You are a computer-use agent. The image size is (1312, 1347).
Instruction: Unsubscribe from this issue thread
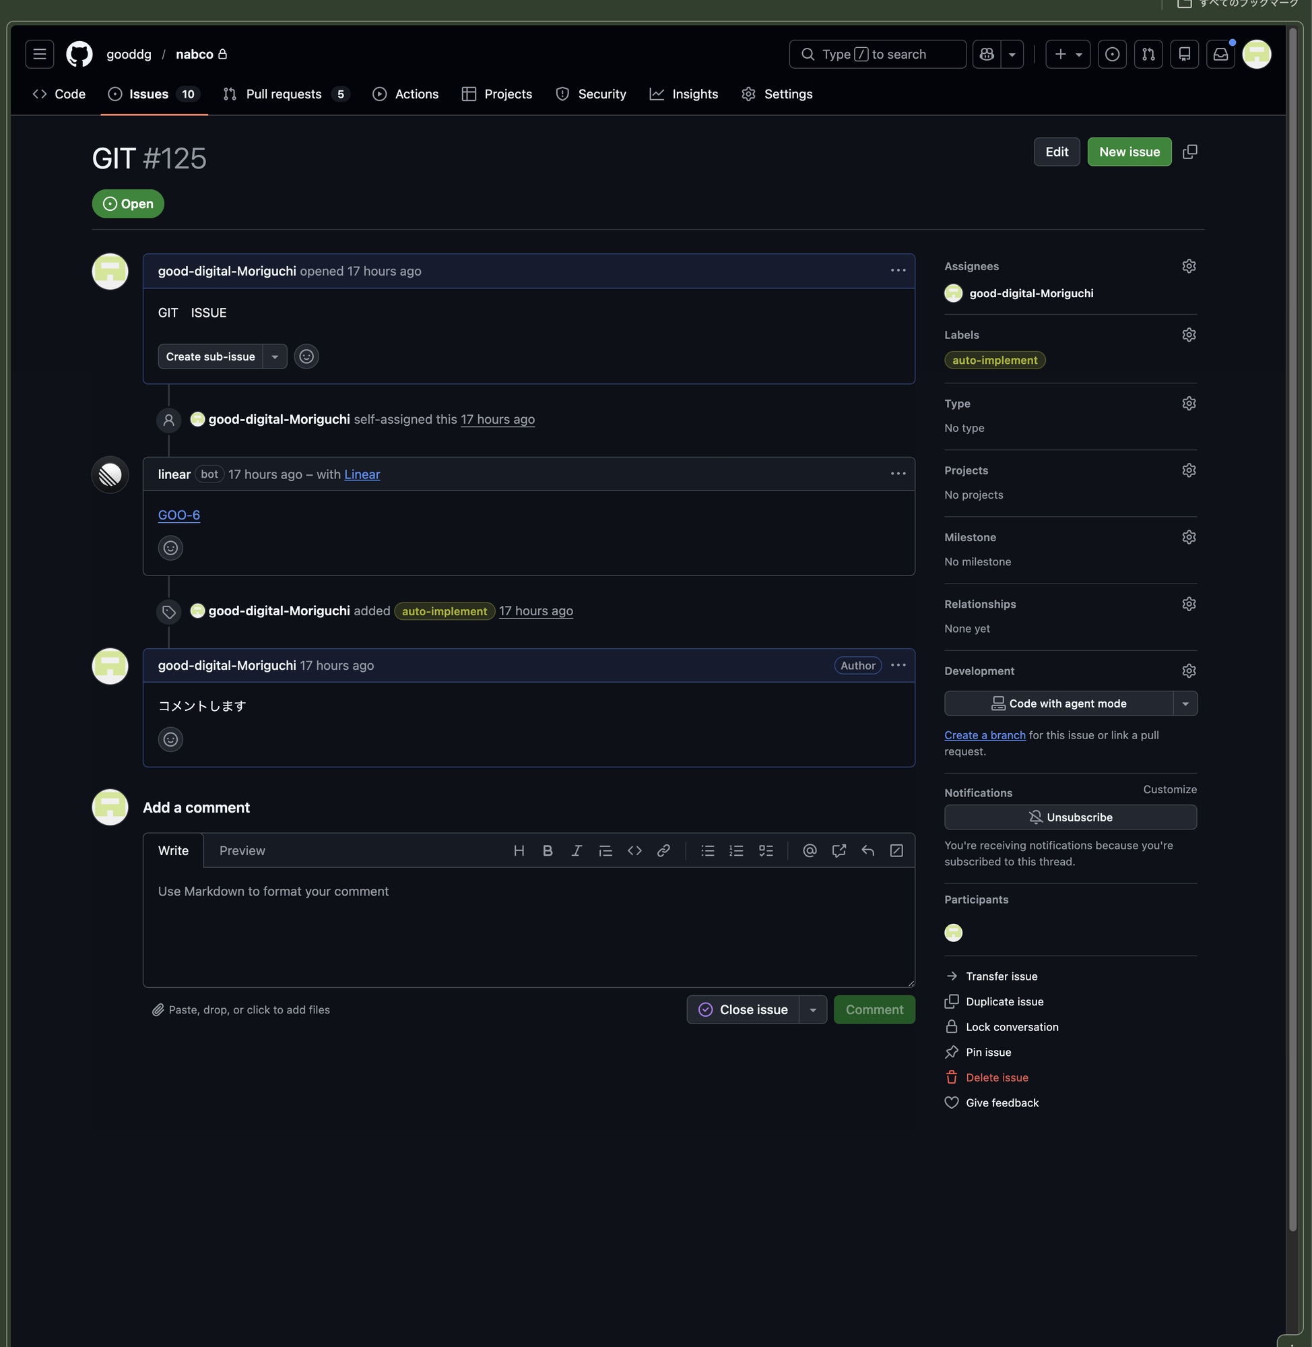coord(1070,817)
